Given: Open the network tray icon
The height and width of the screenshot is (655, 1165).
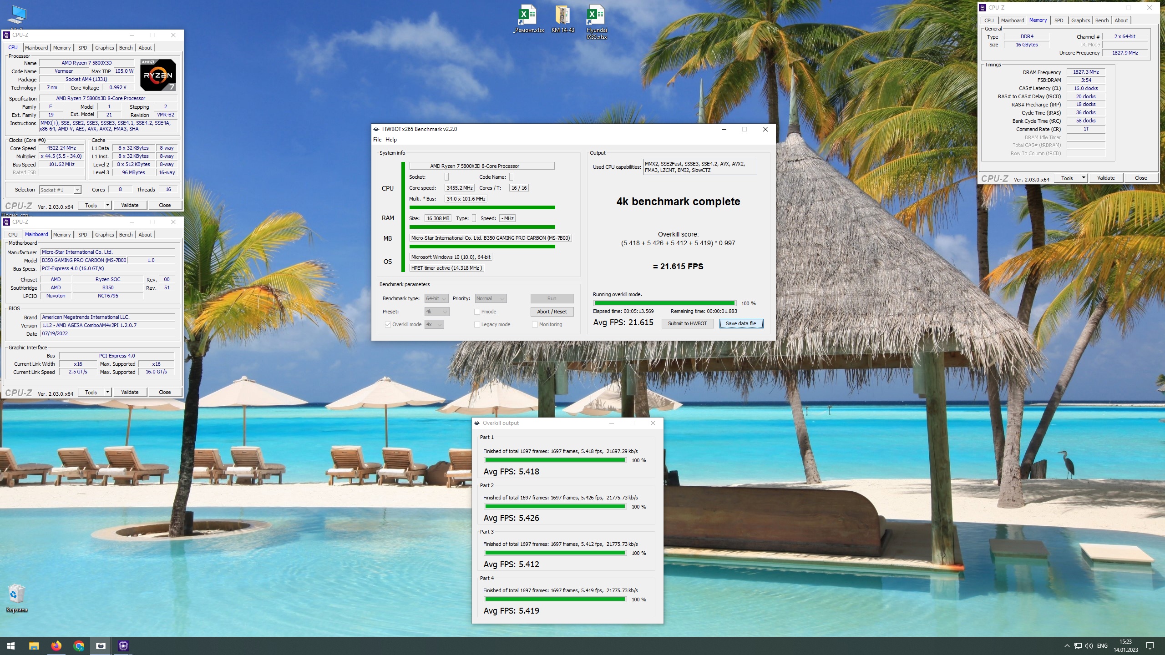Looking at the screenshot, I should 1078,646.
